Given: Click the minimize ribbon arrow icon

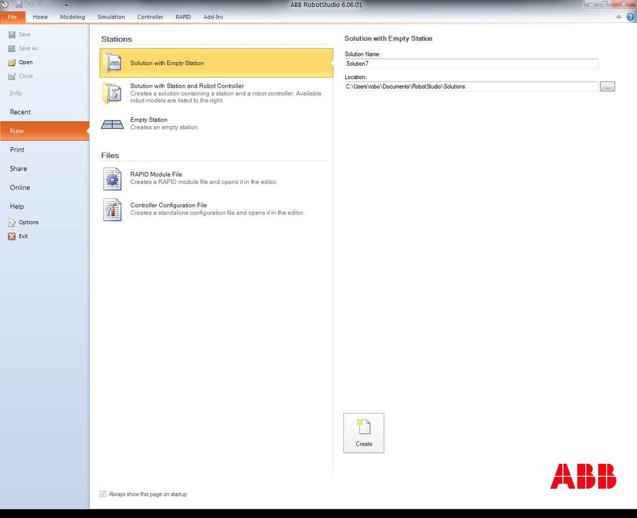Looking at the screenshot, I should [x=619, y=17].
